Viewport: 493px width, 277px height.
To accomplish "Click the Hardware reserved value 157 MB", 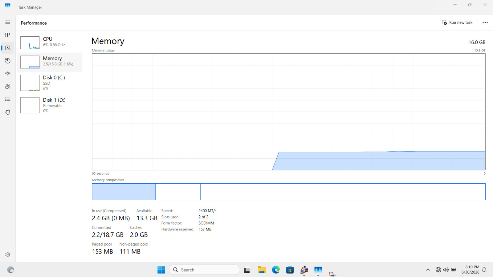I will pos(205,229).
